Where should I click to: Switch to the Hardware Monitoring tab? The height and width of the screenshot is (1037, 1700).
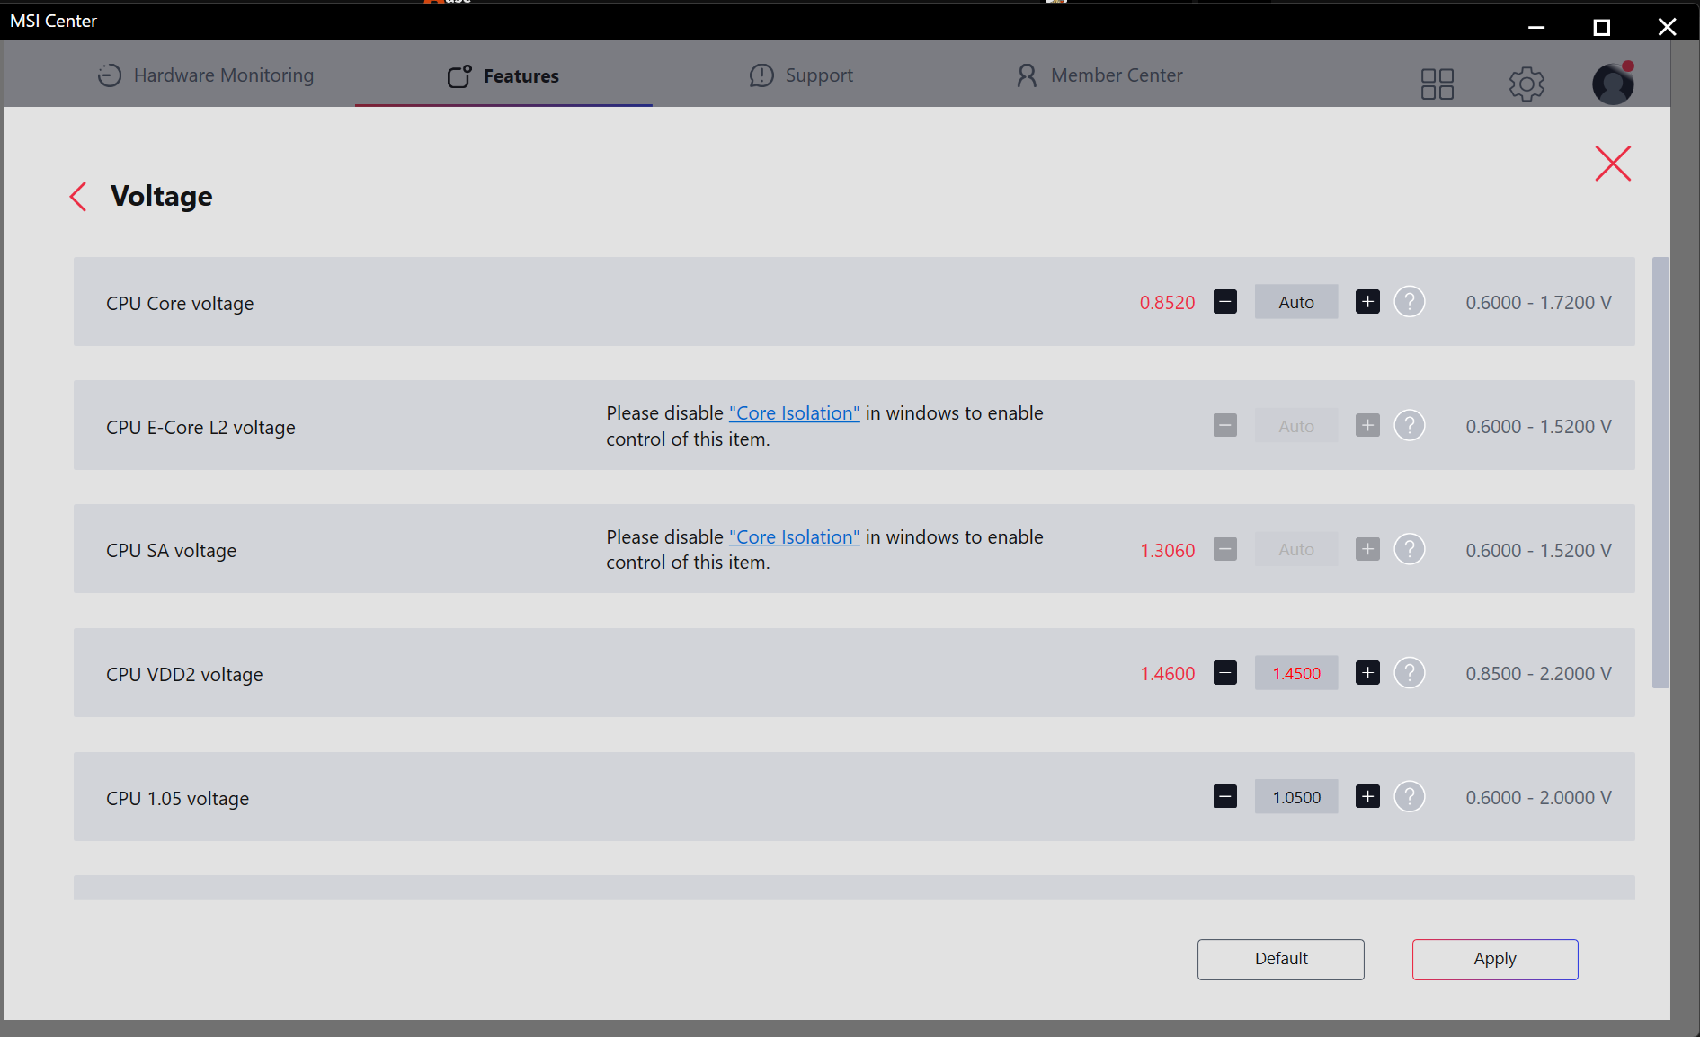(206, 75)
